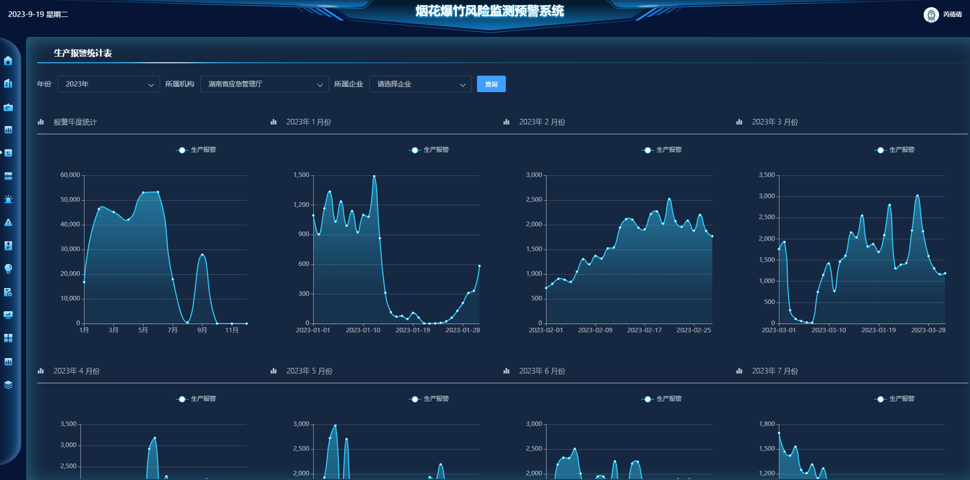Open the monitor chart icon in sidebar

point(8,315)
